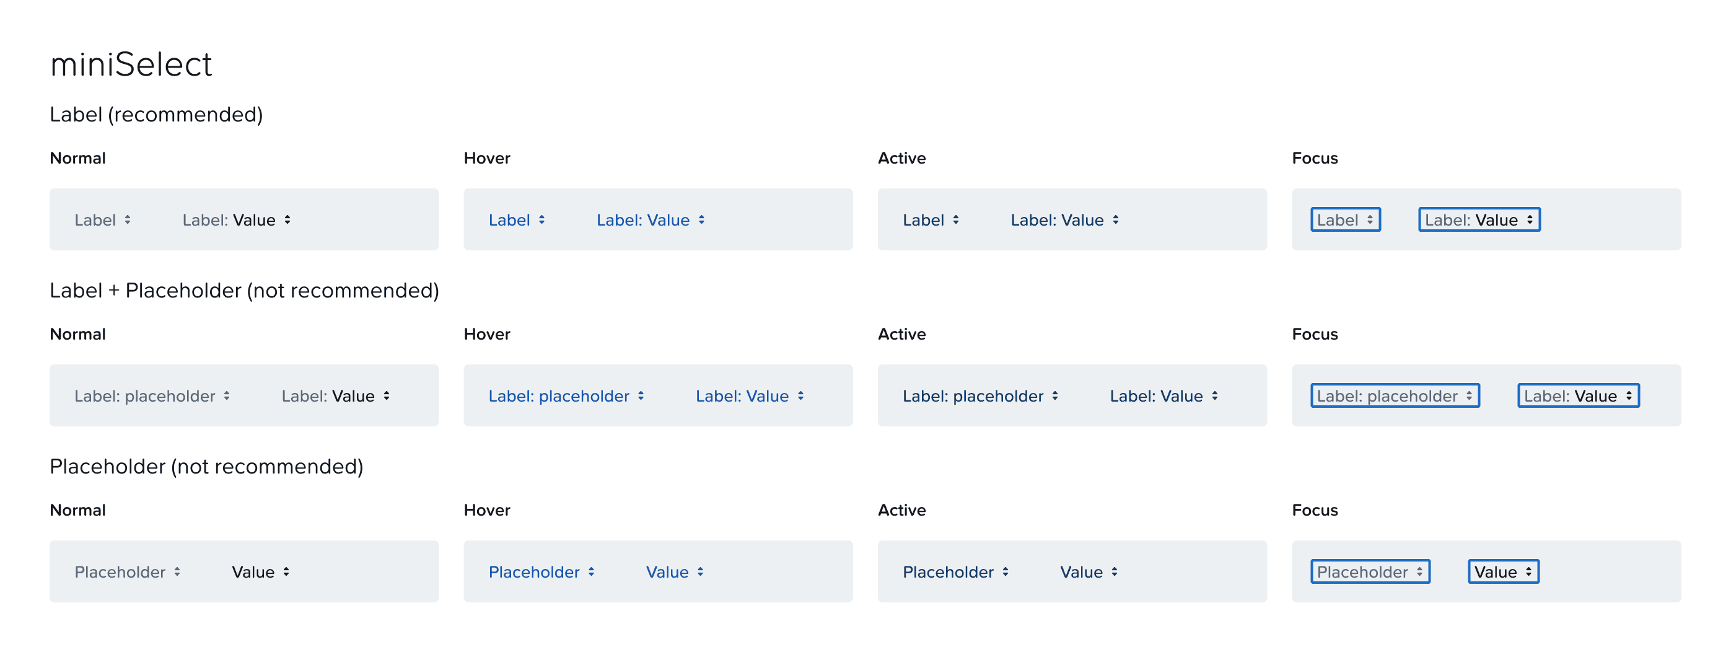
Task: Open the Normal state "Placeholder" select
Action: [x=128, y=572]
